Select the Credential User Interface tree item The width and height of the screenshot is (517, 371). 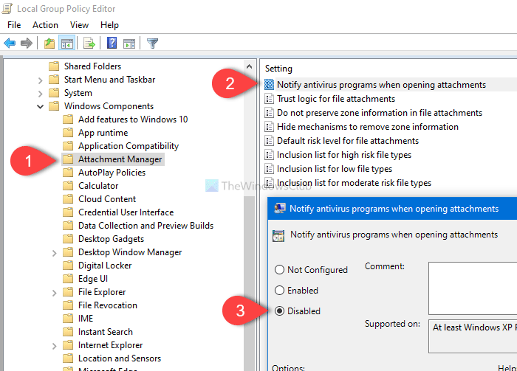point(126,212)
